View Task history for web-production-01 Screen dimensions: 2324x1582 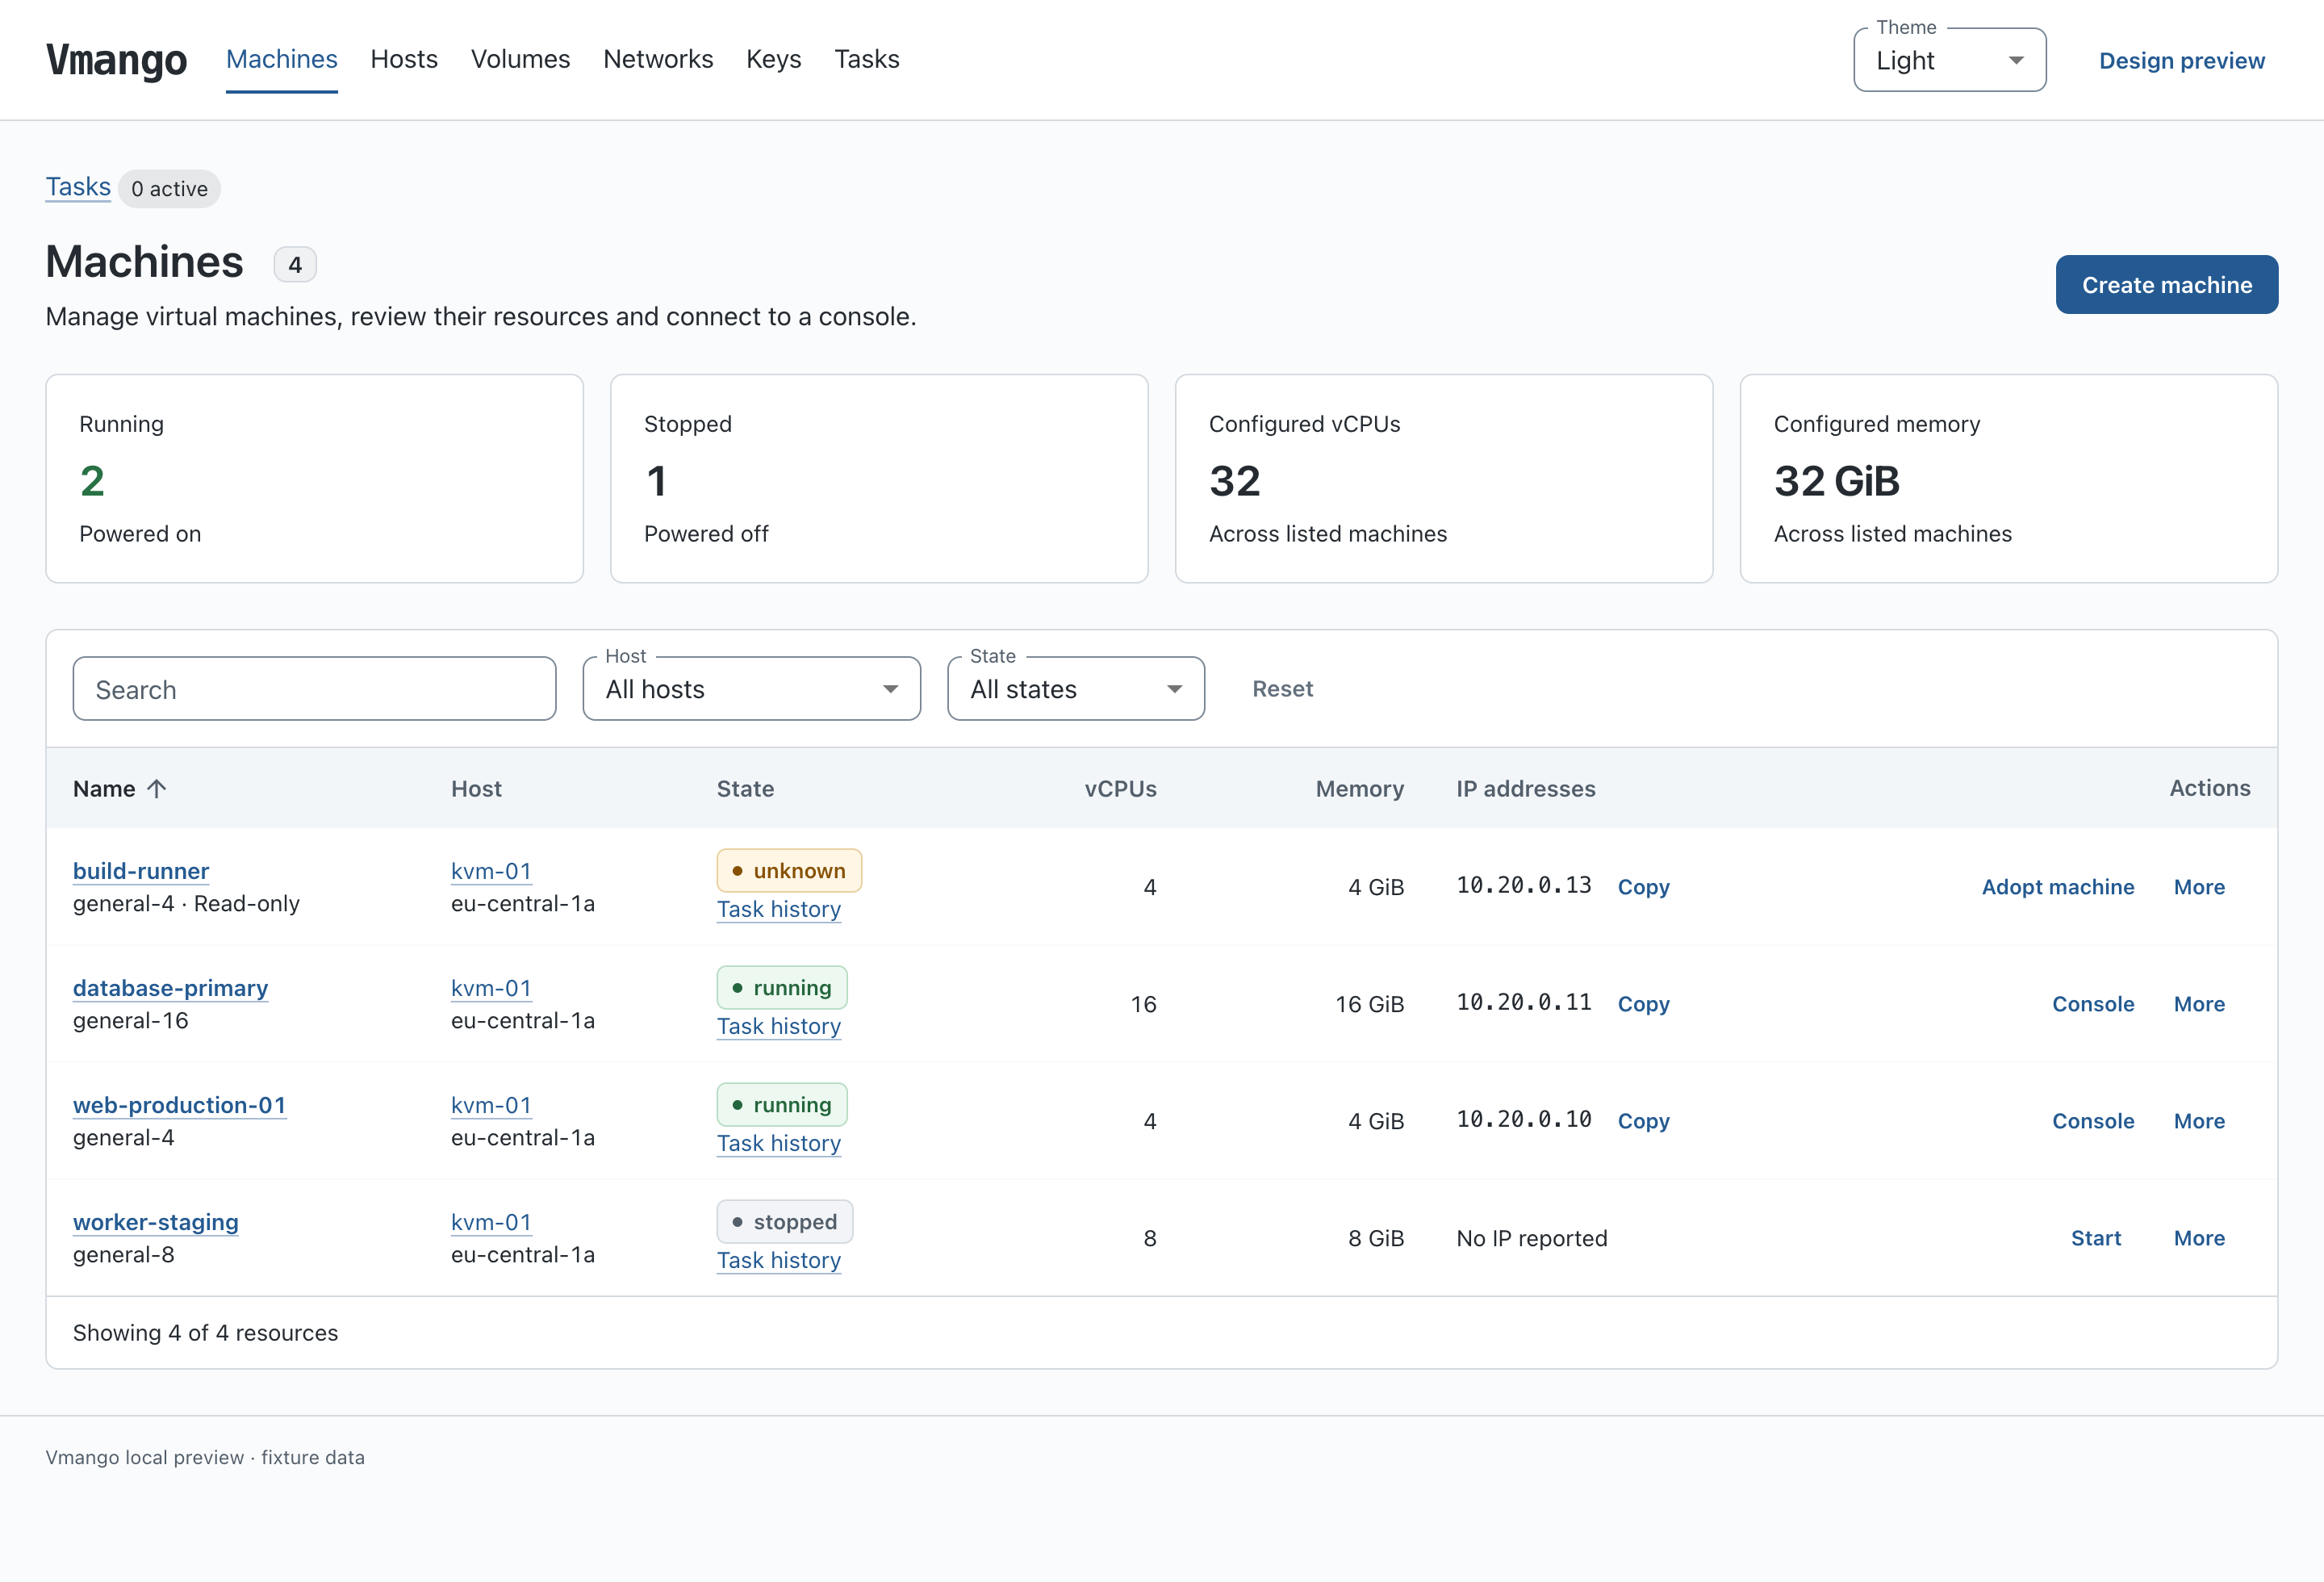click(x=779, y=1143)
